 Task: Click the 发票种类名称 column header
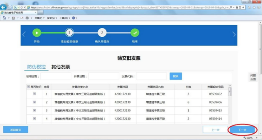point(80,87)
